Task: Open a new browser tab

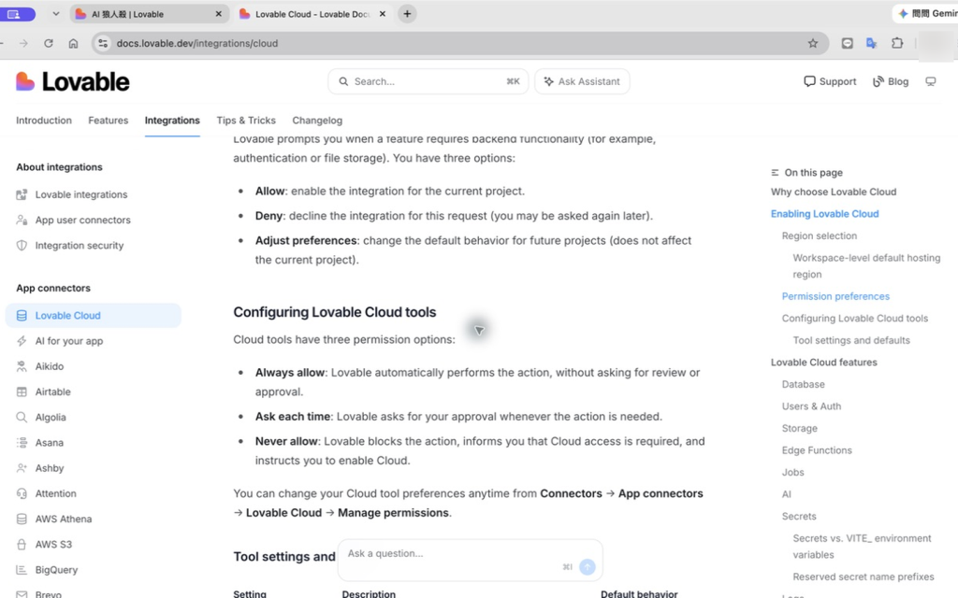Action: (x=407, y=13)
